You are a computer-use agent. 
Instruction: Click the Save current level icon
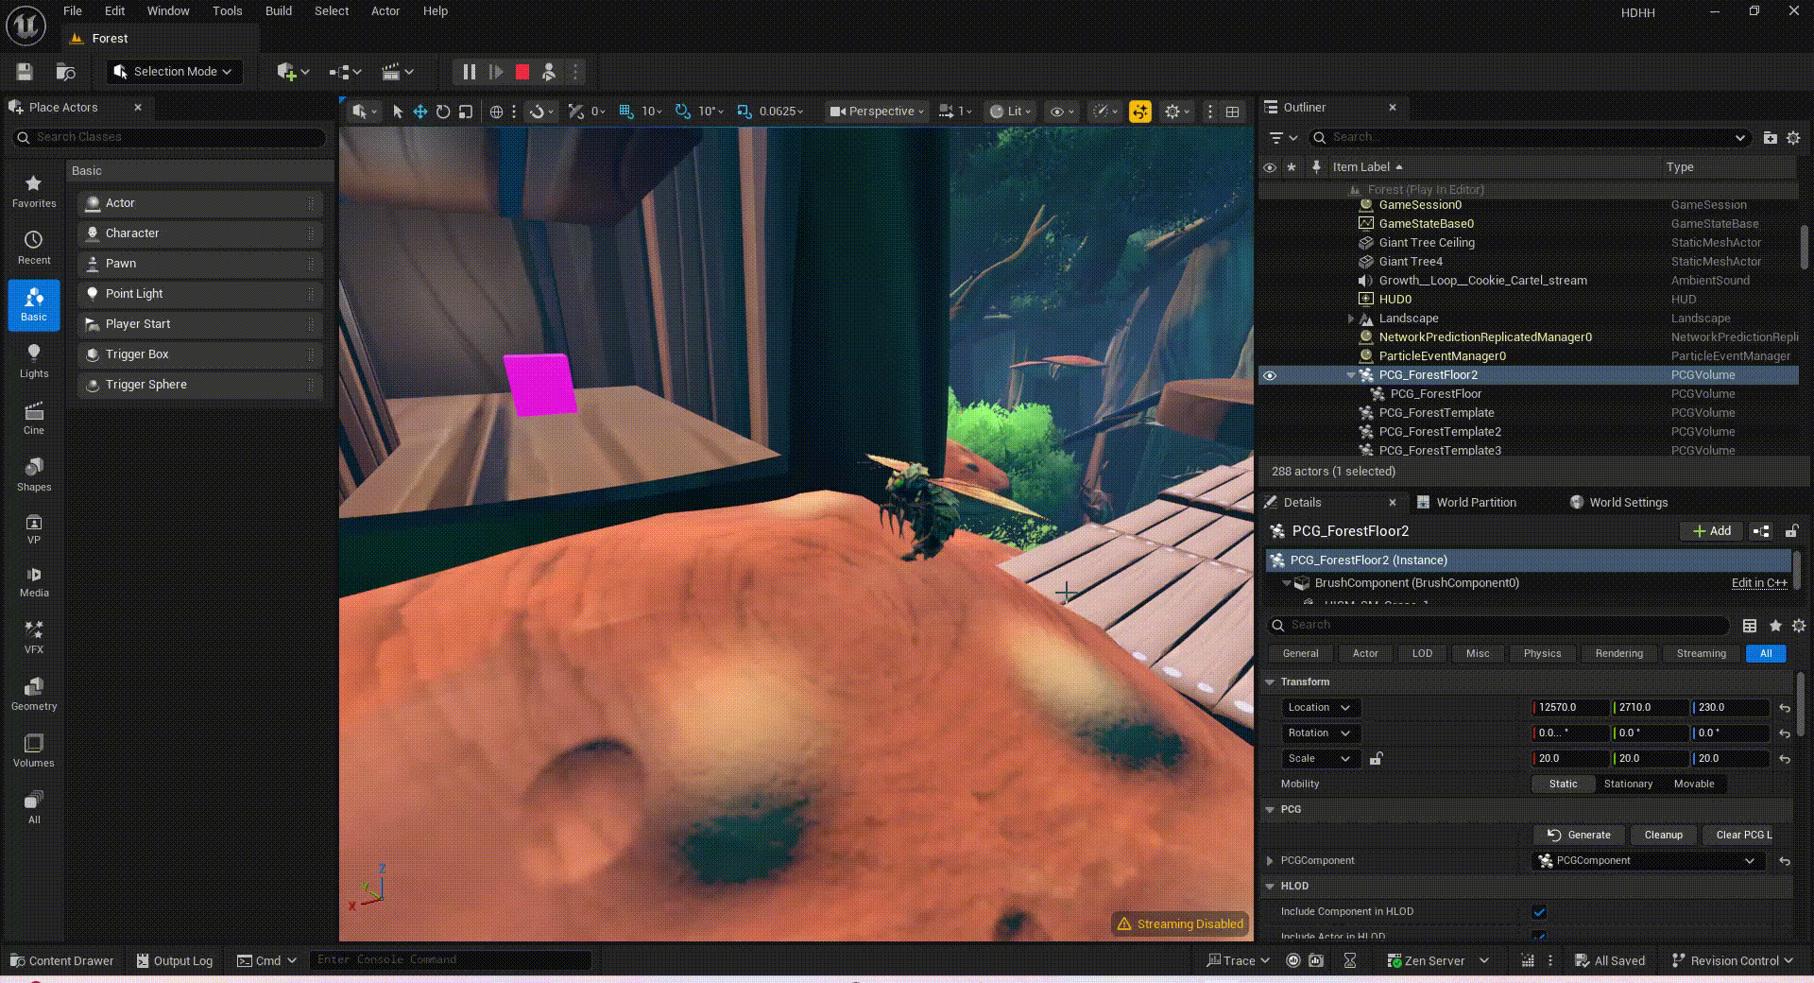tap(25, 72)
